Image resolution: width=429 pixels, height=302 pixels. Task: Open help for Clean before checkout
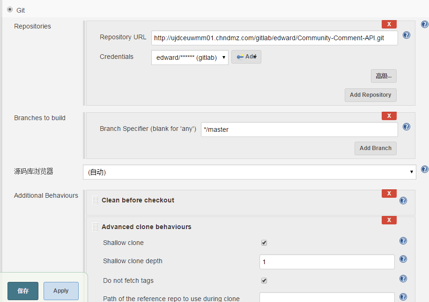(403, 201)
